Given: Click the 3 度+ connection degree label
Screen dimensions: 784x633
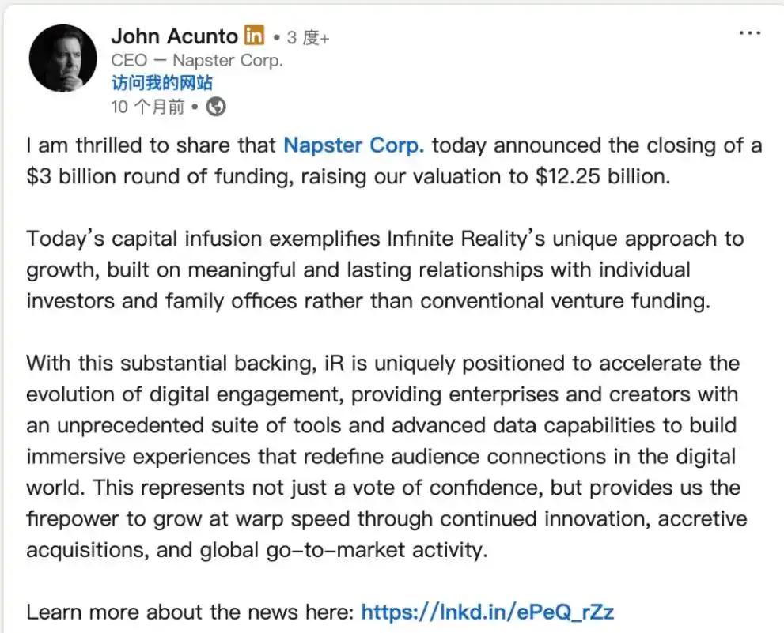Looking at the screenshot, I should pyautogui.click(x=308, y=37).
